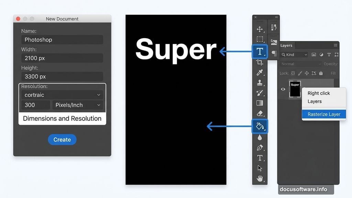Toggle lock transparent pixels in Layers panel
The image size is (352, 198).
(x=293, y=73)
